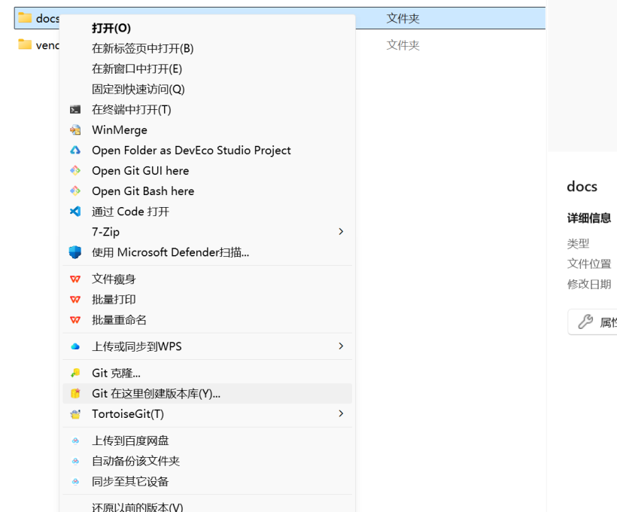Select 在新标签页中打开(B) menu entry
The height and width of the screenshot is (512, 617).
(142, 48)
